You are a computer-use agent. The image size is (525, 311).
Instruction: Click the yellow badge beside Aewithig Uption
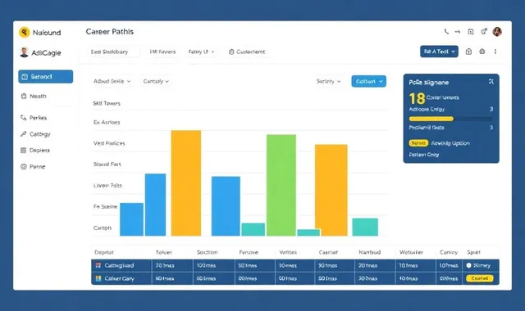[x=418, y=143]
